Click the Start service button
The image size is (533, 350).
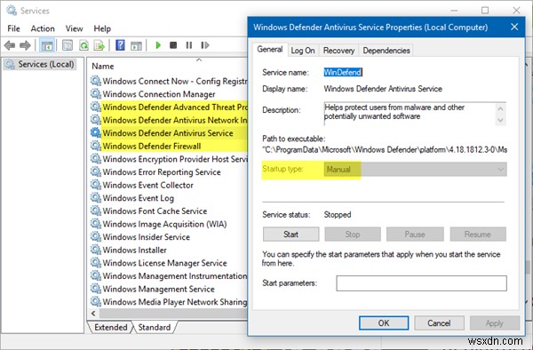click(x=291, y=235)
